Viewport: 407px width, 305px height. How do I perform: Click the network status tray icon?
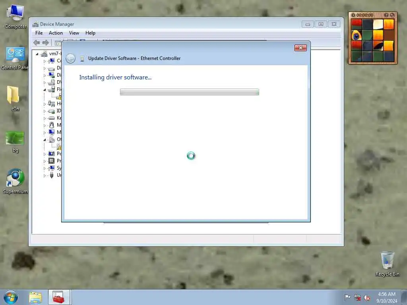tap(357, 298)
